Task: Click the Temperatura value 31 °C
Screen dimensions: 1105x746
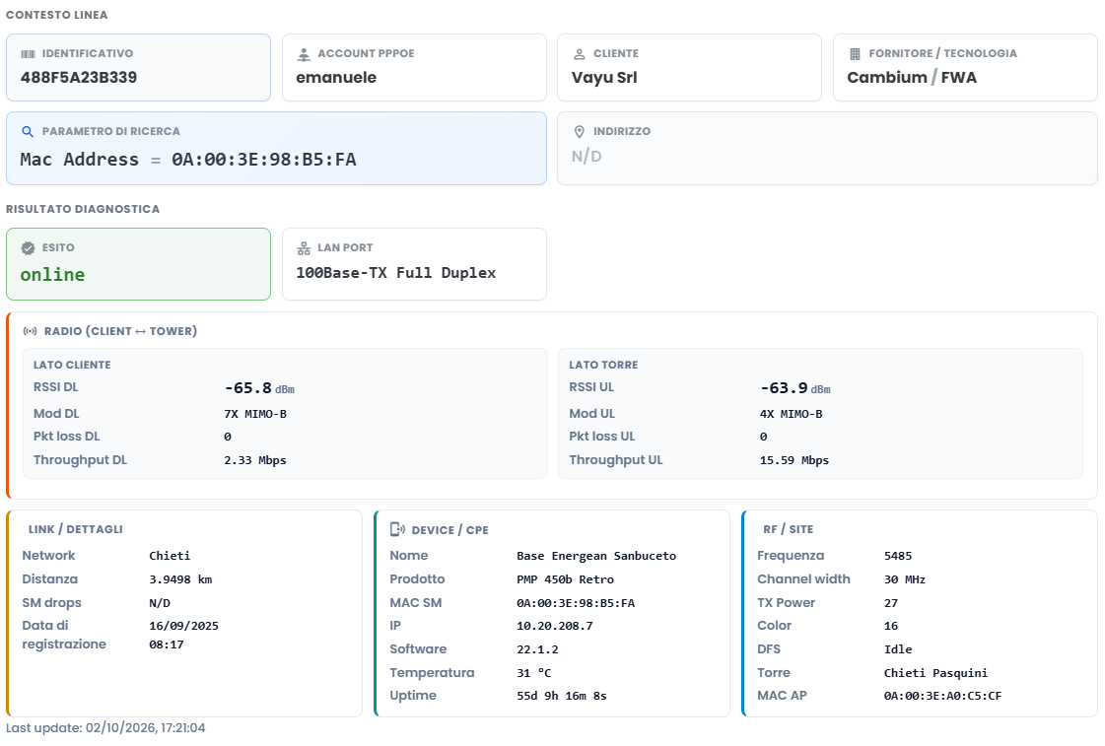Action: (x=534, y=673)
